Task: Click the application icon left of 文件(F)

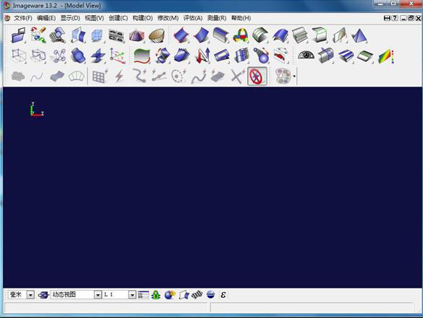Action: coord(7,18)
